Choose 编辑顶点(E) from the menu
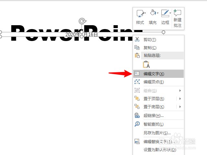 (158, 82)
